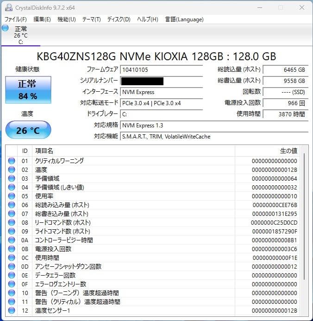Click status orb for 0F エラーログエントリー数

(x=12, y=284)
